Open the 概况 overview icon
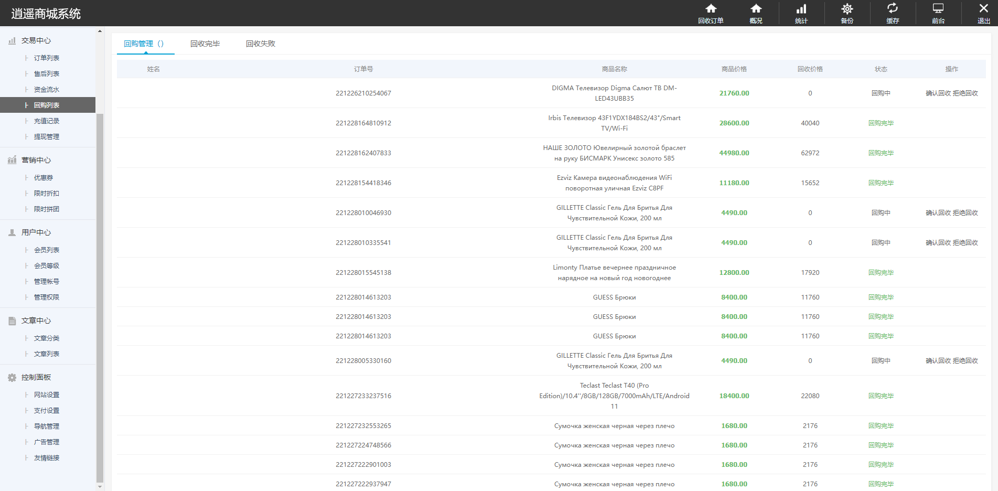This screenshot has width=998, height=491. click(756, 9)
